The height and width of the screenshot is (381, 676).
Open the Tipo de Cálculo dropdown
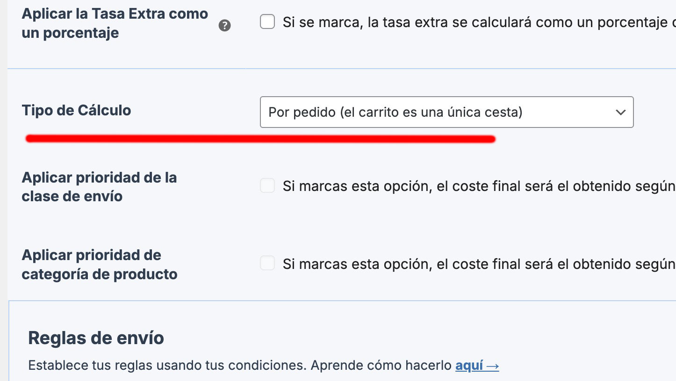tap(446, 112)
